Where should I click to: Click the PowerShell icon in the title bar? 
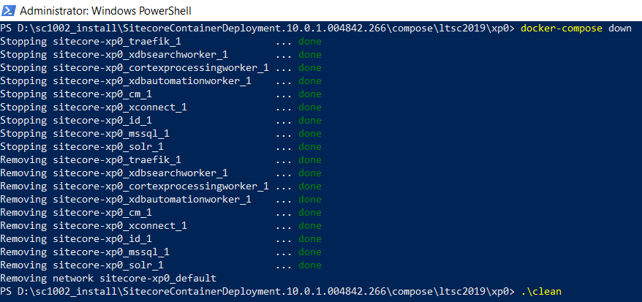point(9,10)
